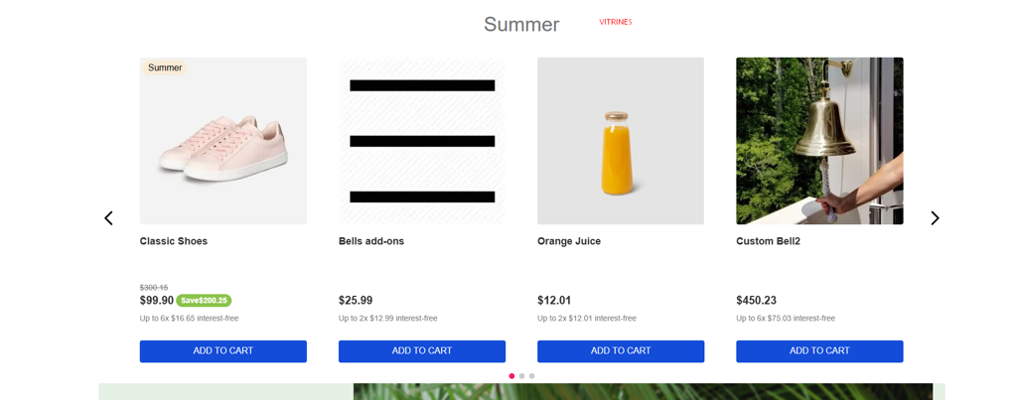Click the Classic Shoes product title
Viewport: 1017px width, 400px height.
coord(174,241)
